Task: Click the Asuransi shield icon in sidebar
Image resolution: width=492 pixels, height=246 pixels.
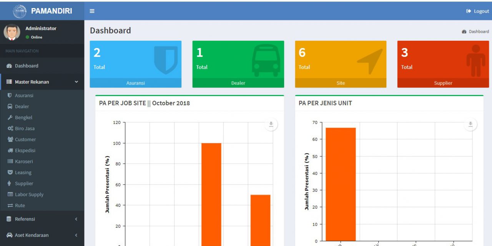Action: click(10, 95)
